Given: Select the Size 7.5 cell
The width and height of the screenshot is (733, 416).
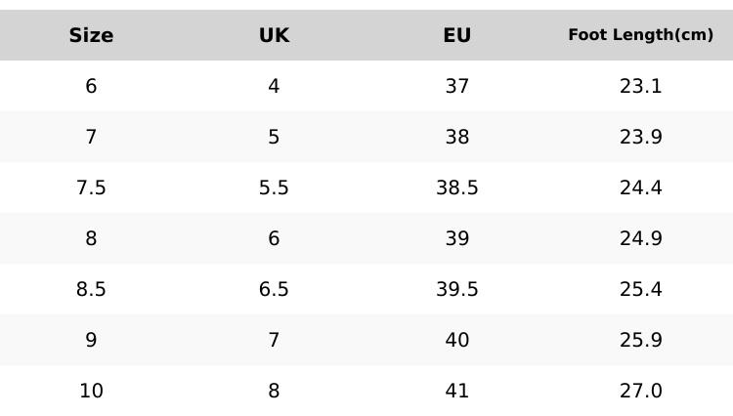Looking at the screenshot, I should click(x=91, y=187).
